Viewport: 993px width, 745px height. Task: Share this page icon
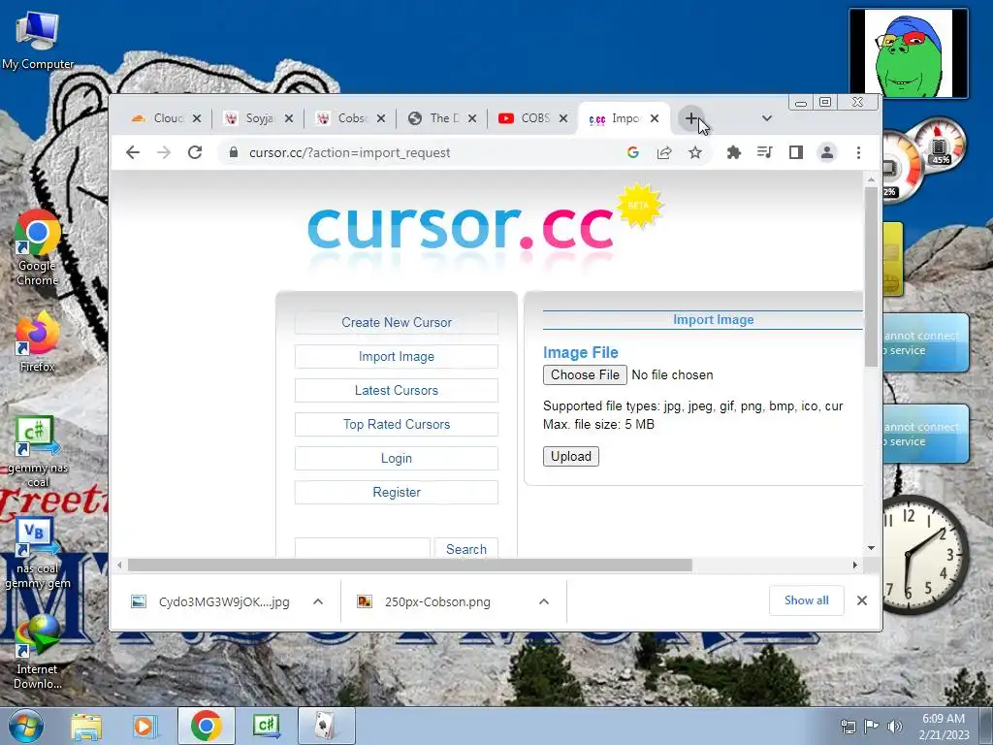point(663,152)
